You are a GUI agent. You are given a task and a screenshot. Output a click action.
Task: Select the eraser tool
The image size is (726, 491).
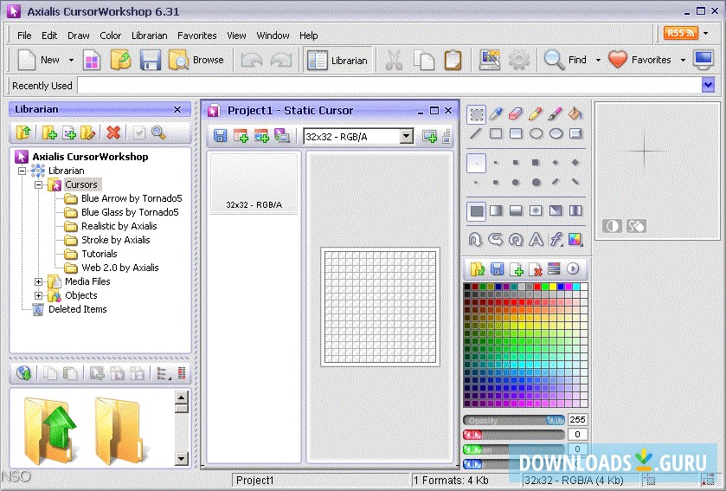click(x=516, y=114)
